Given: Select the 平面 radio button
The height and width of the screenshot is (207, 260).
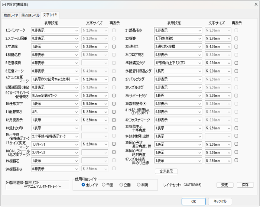Looking at the screenshot, I should point(104,185).
